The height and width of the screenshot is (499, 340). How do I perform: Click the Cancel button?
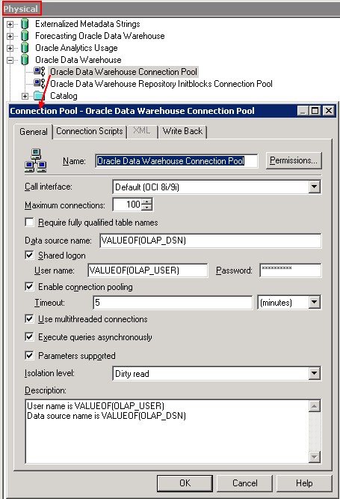(x=245, y=483)
